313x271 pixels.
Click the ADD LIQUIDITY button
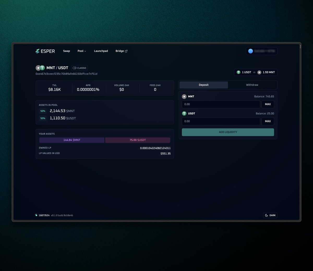click(228, 132)
